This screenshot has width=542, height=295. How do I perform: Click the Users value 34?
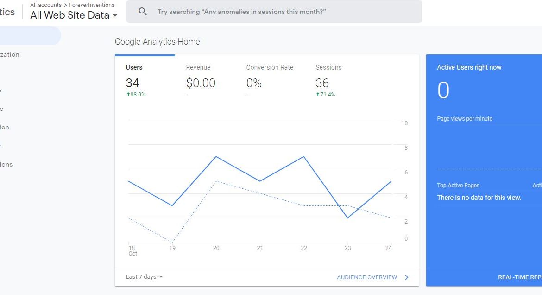click(x=132, y=83)
